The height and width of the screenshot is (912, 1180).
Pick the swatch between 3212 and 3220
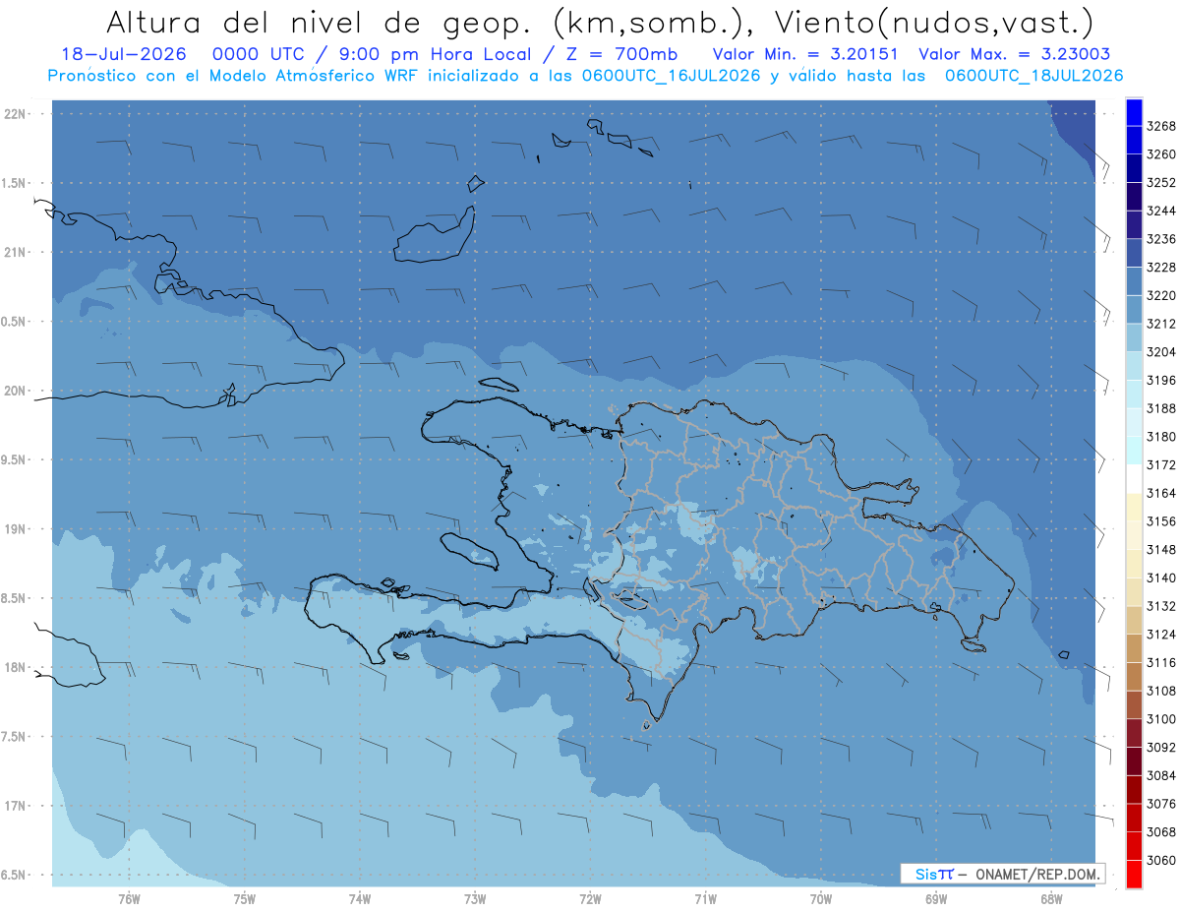[x=1133, y=310]
